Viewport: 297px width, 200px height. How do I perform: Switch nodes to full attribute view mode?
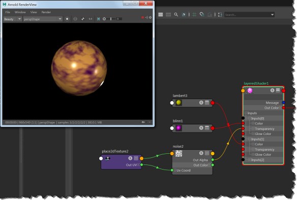(x=160, y=15)
